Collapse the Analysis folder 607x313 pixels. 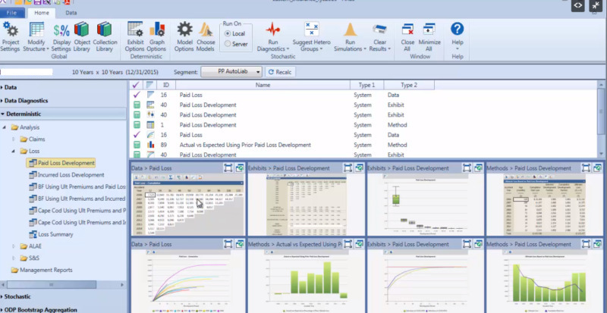tap(5, 127)
